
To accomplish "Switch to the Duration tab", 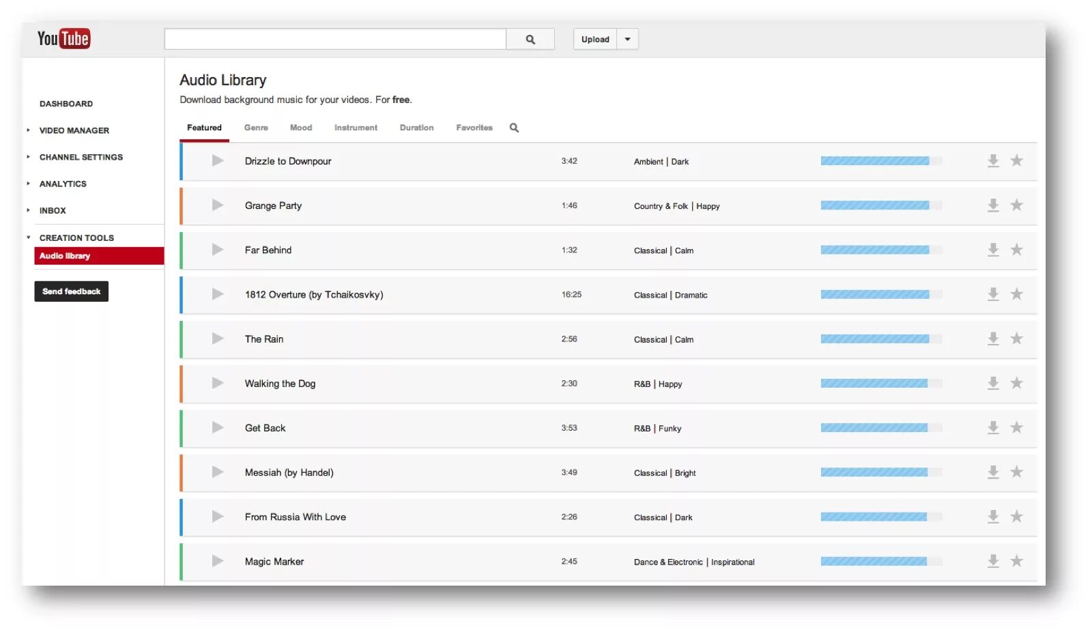I will [416, 128].
